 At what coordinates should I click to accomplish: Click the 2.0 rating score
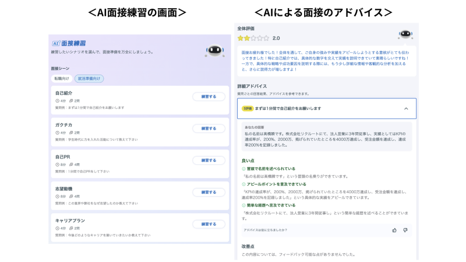[276, 38]
